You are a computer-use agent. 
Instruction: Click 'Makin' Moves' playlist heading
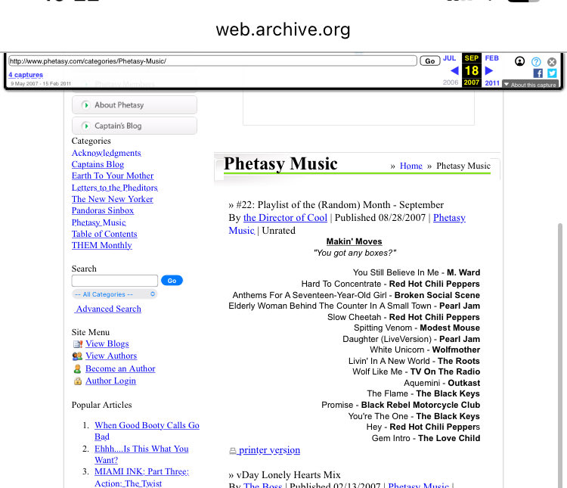point(354,242)
